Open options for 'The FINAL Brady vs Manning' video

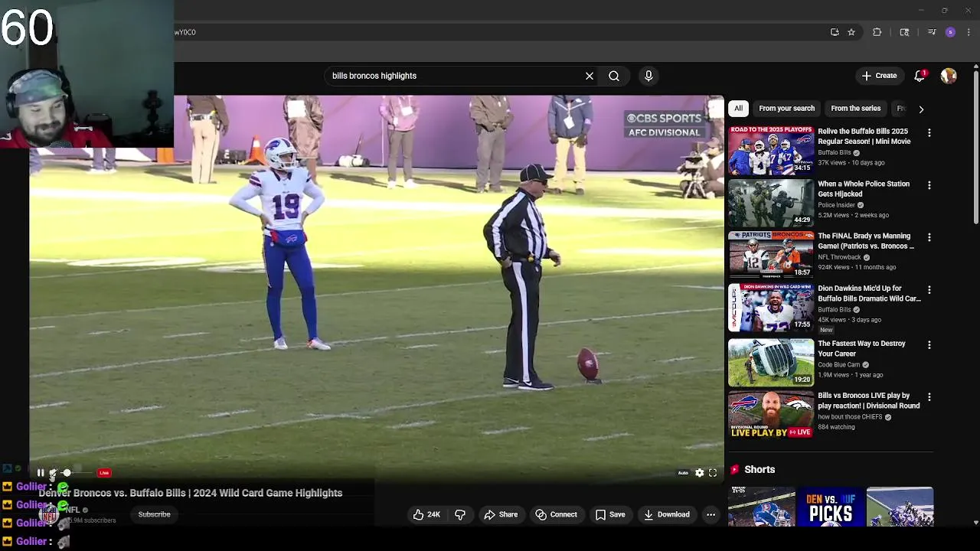tap(929, 237)
